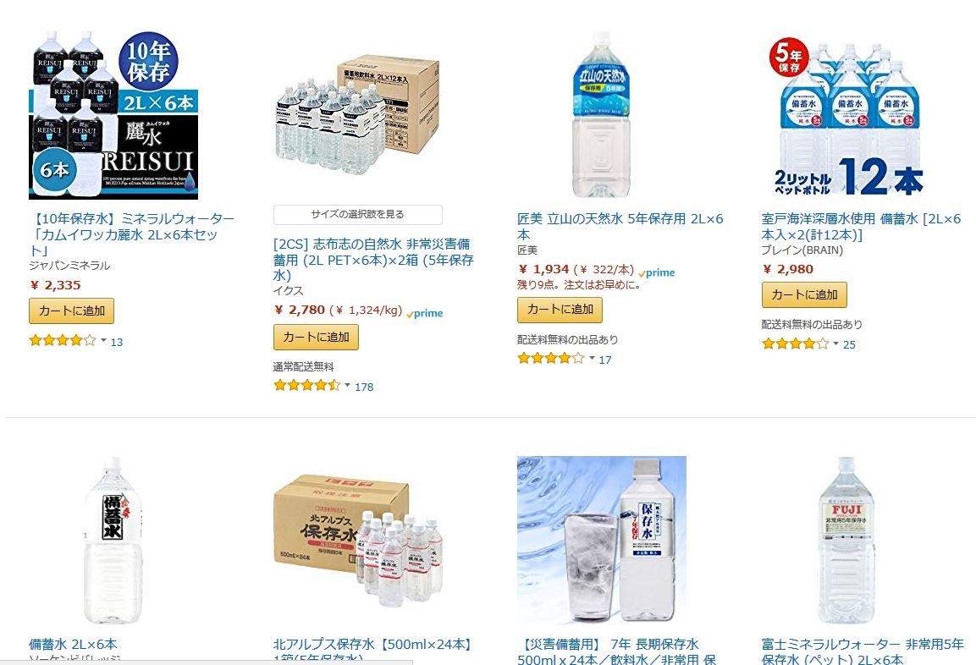Expand rating dropdown beside 178 reviews
976x665 pixels.
(x=347, y=385)
